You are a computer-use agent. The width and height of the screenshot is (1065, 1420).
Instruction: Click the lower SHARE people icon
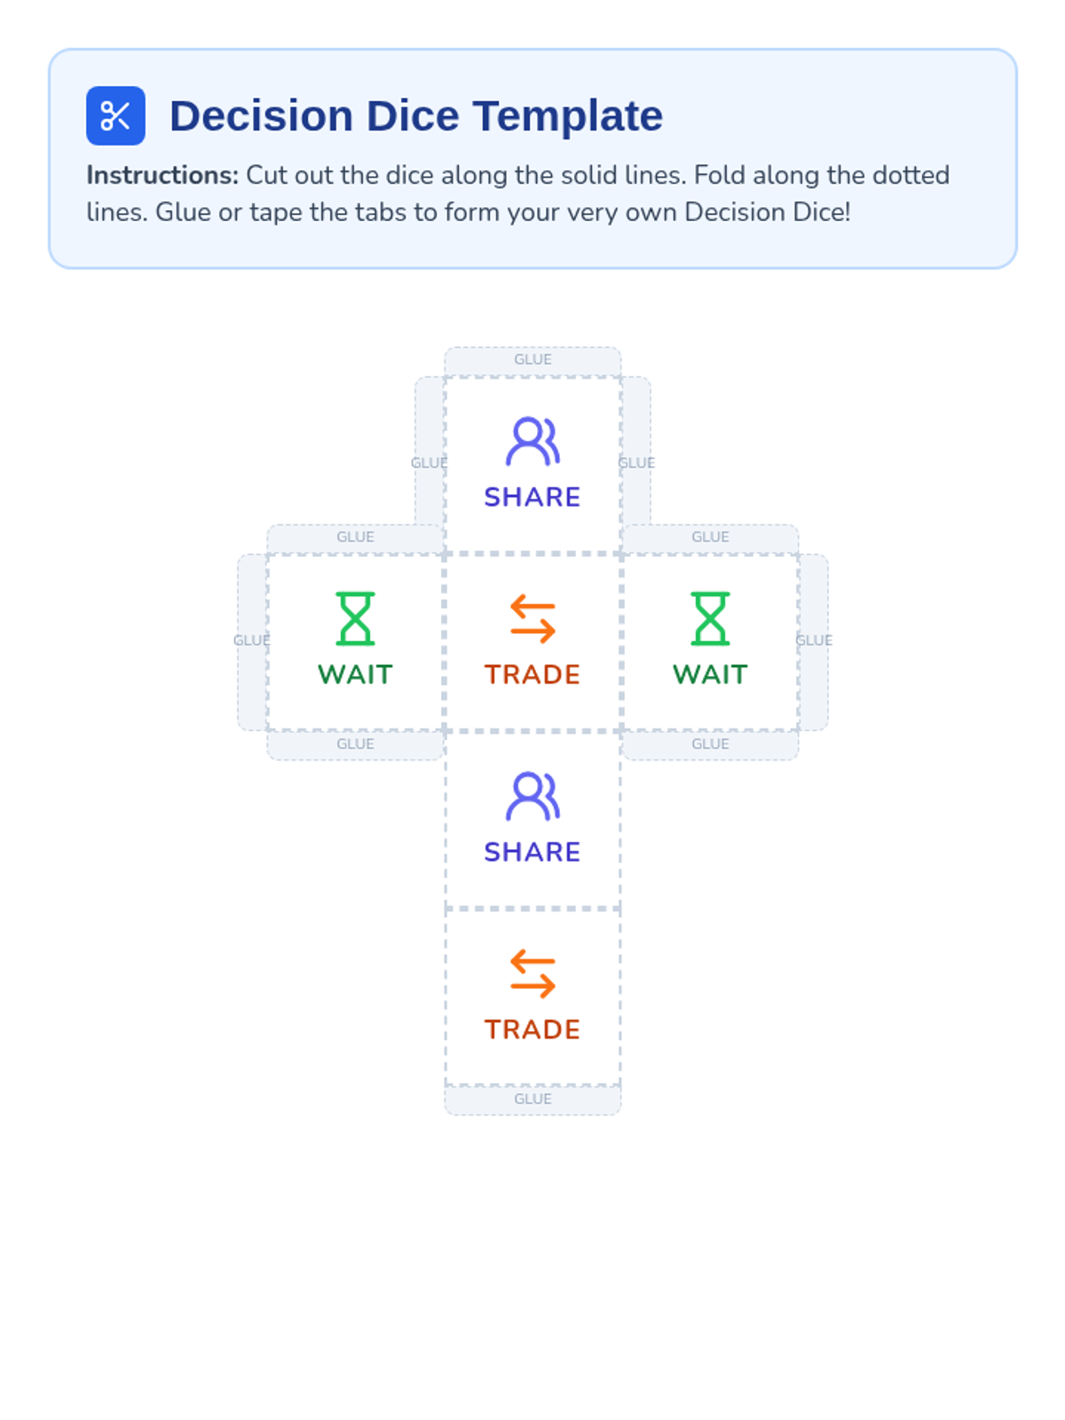[532, 796]
